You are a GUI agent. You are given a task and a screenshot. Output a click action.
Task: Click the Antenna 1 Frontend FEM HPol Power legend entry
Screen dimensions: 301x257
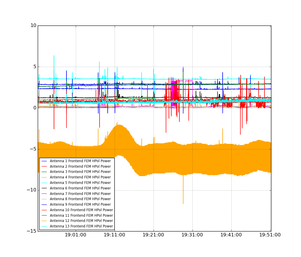click(x=76, y=161)
